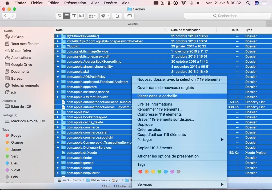Image resolution: width=272 pixels, height=190 pixels.
Task: Go back with the left arrow
Action: click(x=5, y=16)
